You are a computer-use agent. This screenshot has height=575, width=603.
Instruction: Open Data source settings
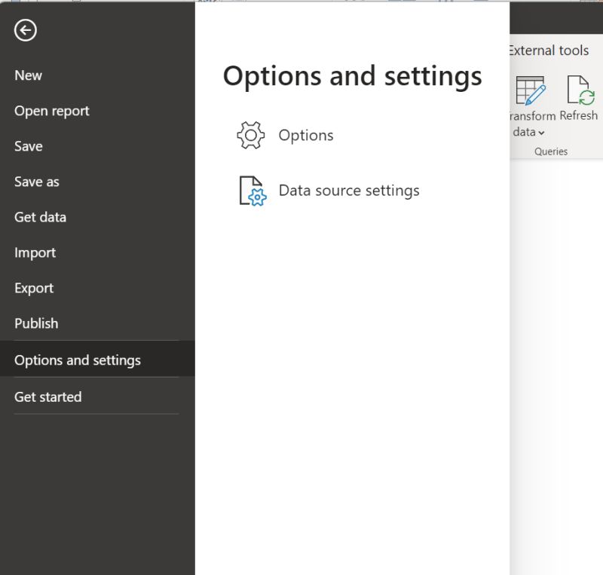click(x=349, y=190)
